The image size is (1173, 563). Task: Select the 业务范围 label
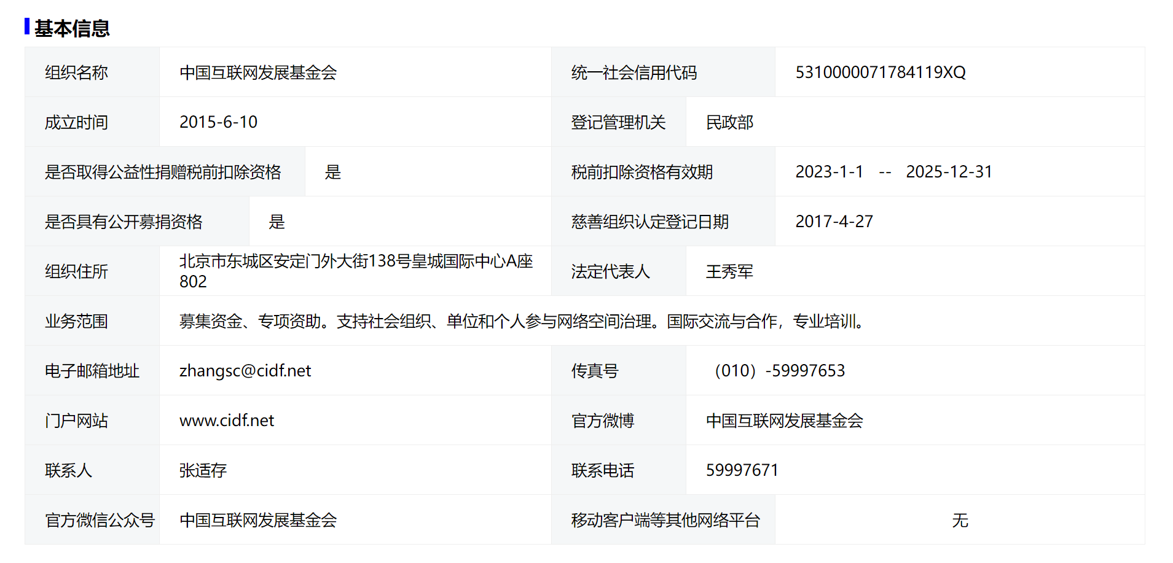(x=76, y=321)
